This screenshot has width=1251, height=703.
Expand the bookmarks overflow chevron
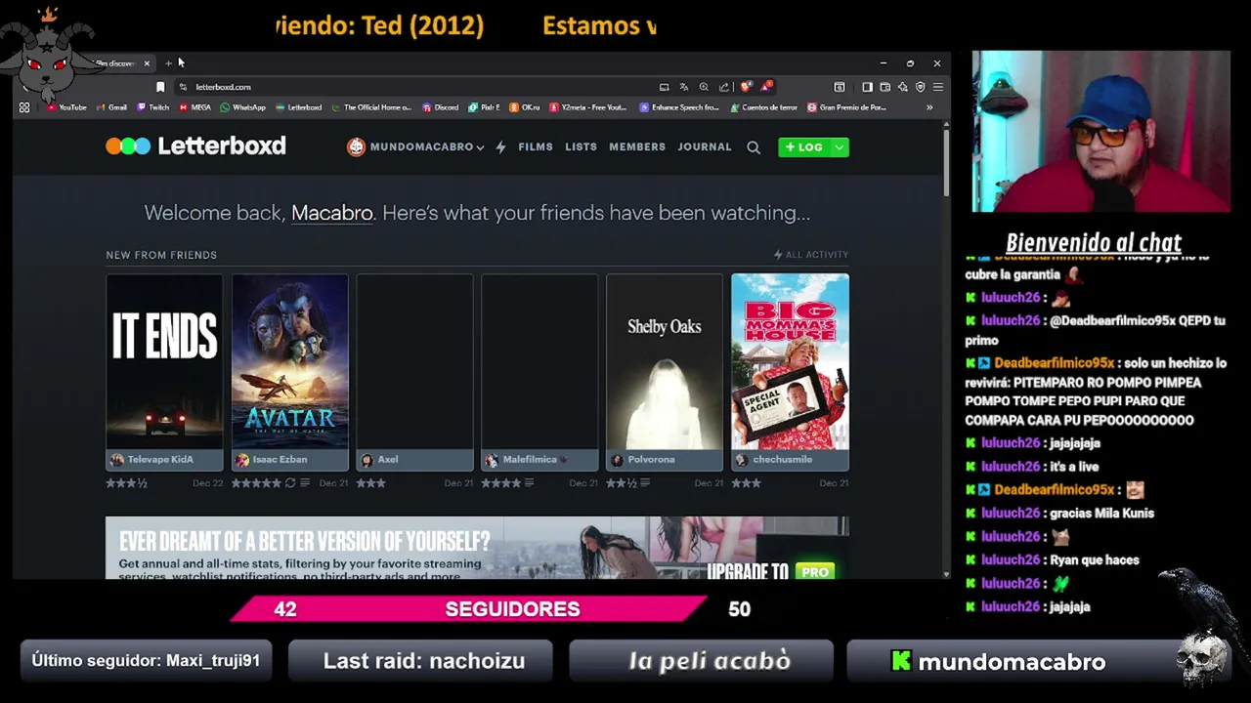929,107
